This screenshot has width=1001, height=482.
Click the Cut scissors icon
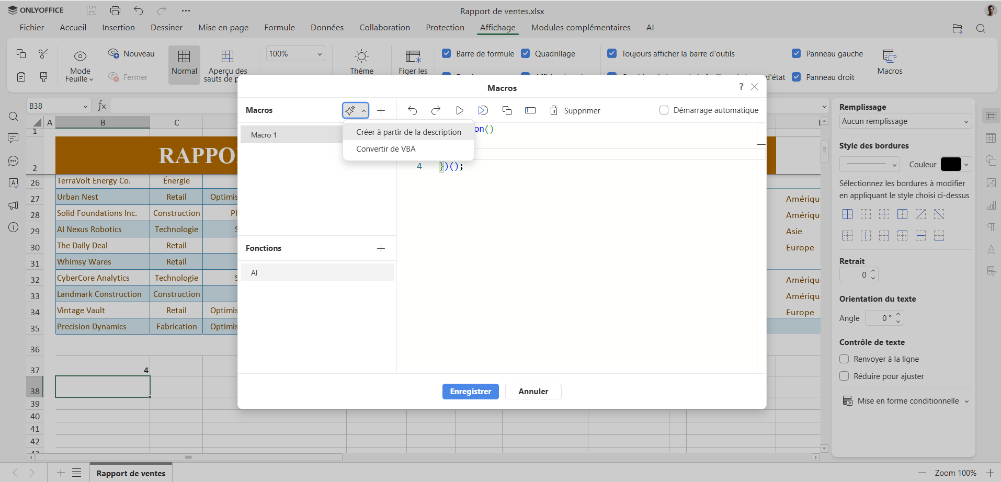coord(44,53)
